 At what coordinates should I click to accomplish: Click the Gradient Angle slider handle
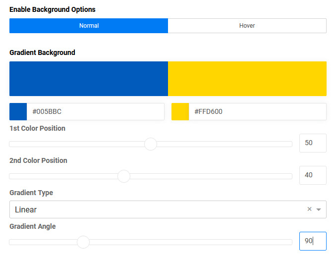[83, 242]
